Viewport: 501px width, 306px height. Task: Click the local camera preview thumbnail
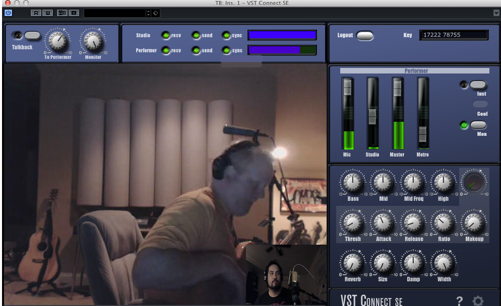point(286,274)
